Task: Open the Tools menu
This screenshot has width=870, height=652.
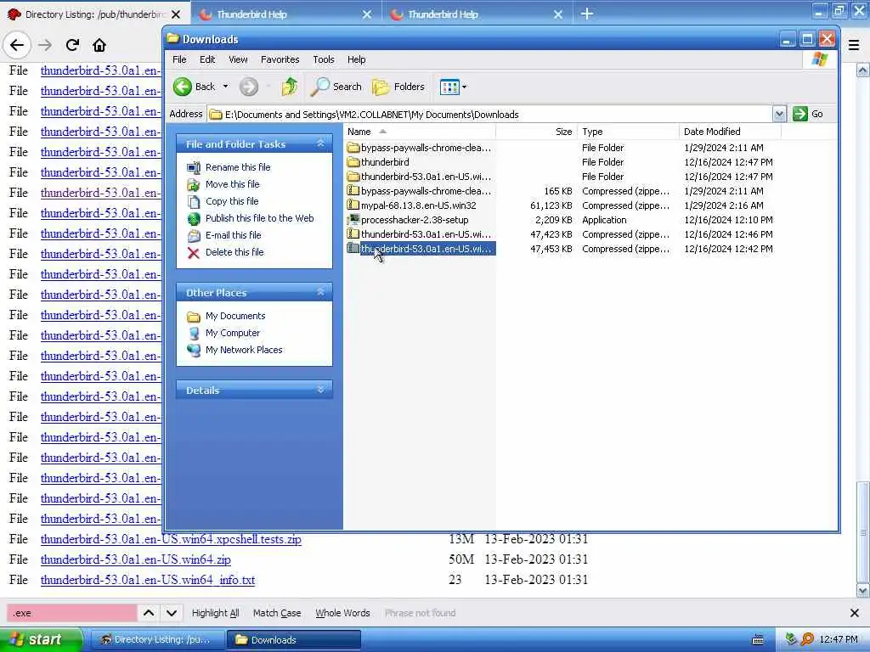Action: [x=324, y=59]
